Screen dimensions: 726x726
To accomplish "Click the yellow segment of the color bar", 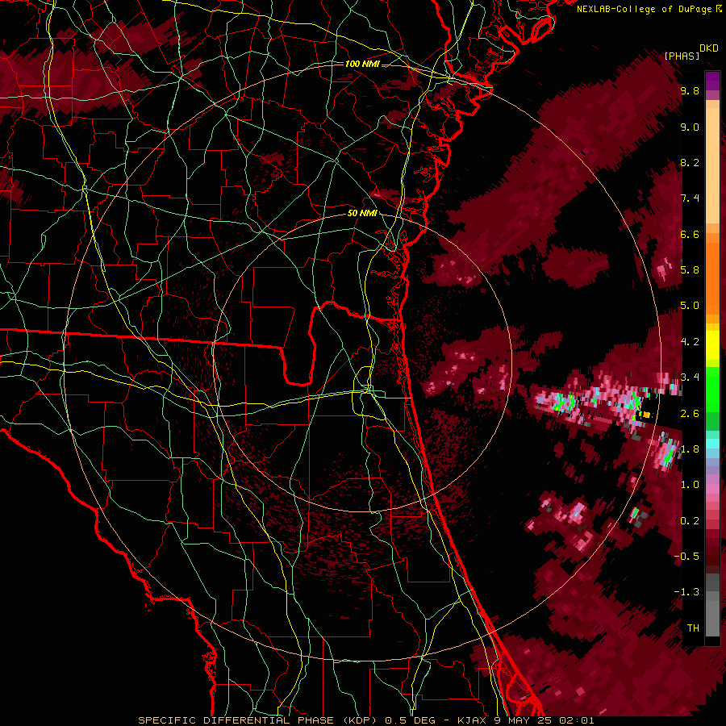I will pyautogui.click(x=712, y=345).
